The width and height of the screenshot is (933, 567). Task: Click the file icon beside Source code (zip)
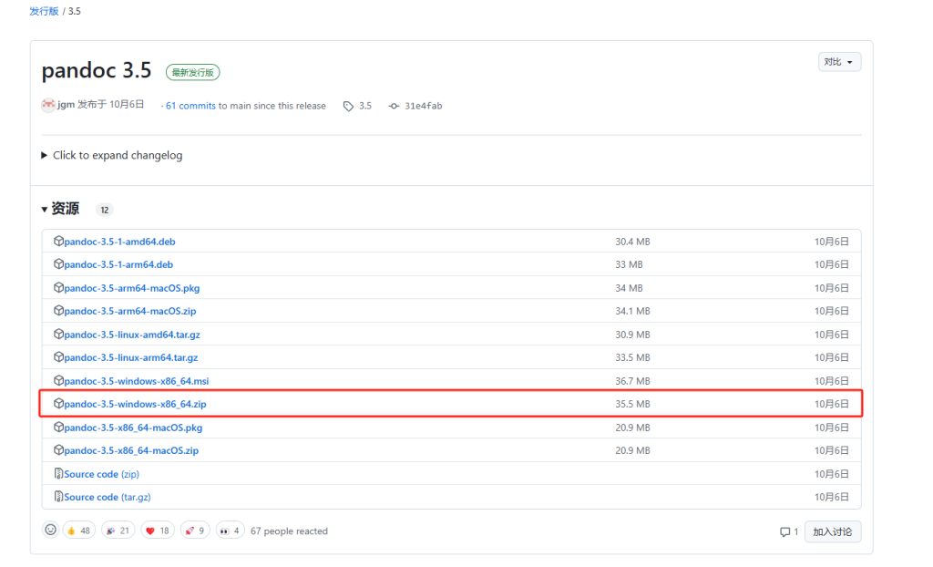tap(58, 474)
